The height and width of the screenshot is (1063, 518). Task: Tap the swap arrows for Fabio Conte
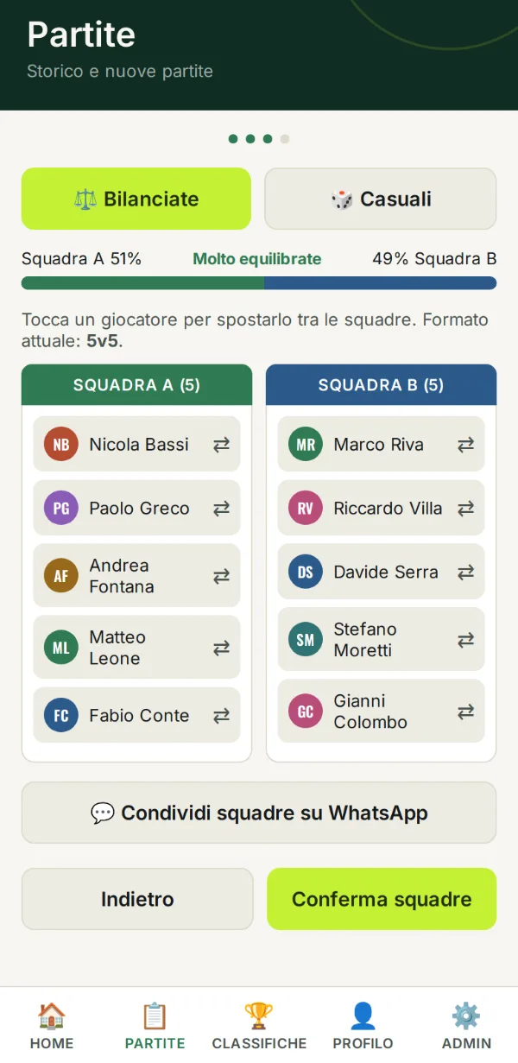coord(222,715)
